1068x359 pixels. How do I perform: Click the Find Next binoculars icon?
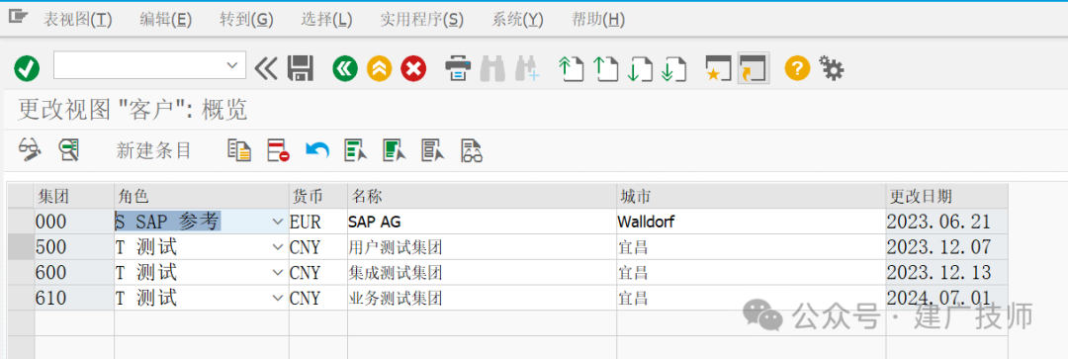coord(527,68)
